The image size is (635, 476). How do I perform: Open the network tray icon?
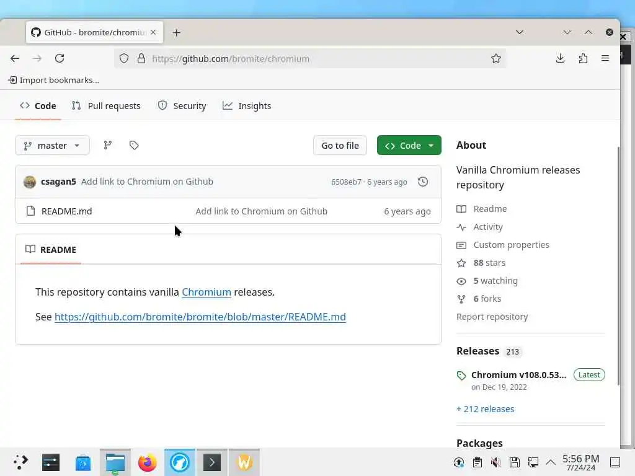click(x=533, y=462)
